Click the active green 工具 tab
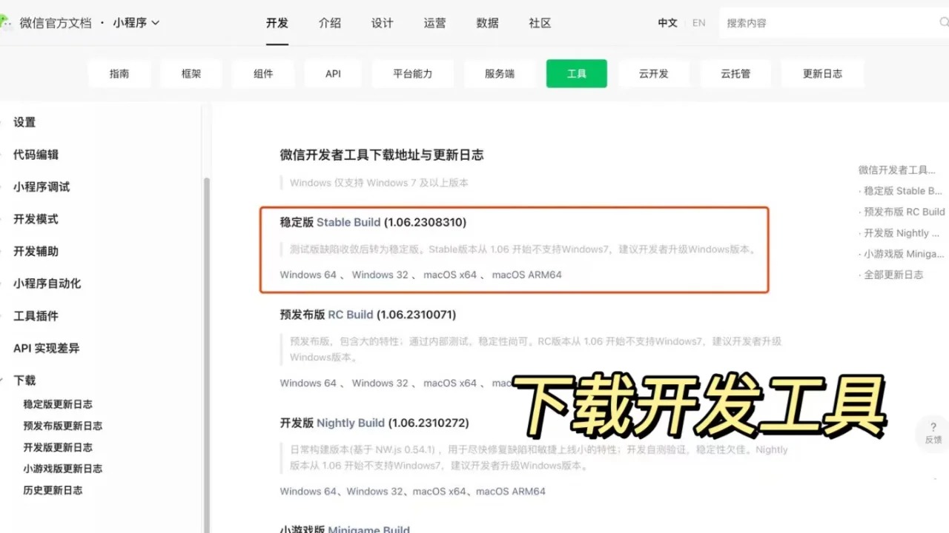This screenshot has height=533, width=949. pos(577,73)
